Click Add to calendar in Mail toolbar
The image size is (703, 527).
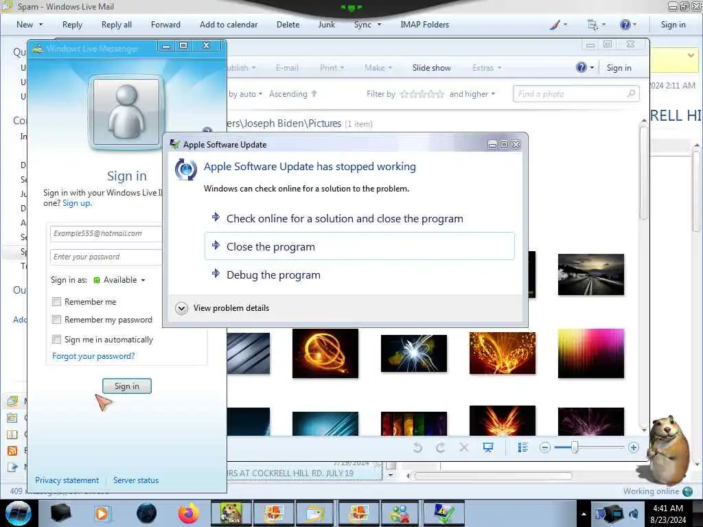229,25
